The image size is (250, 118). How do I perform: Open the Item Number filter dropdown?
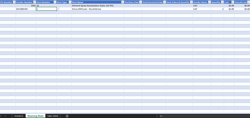(x=55, y=2)
